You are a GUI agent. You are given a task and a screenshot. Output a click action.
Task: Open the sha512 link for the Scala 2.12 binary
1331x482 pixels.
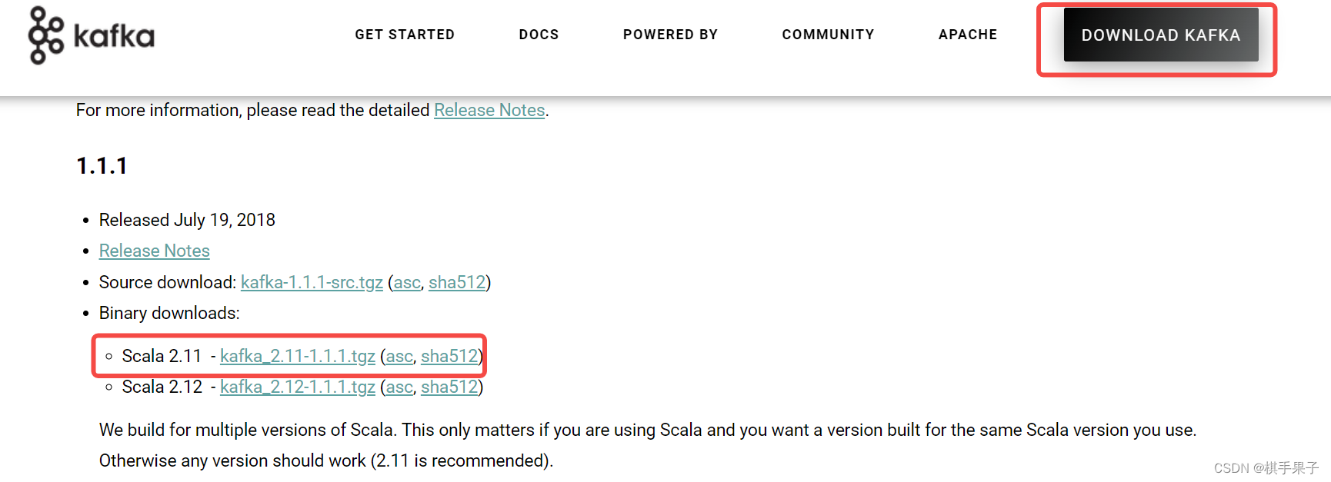point(449,387)
